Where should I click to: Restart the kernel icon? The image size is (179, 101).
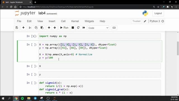pyautogui.click(x=78, y=28)
